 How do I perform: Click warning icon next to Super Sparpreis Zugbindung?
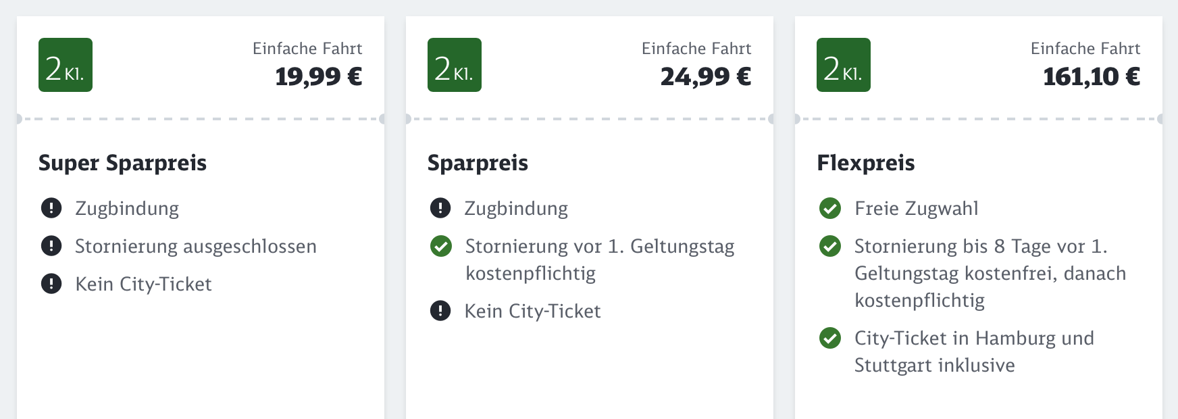(x=51, y=208)
